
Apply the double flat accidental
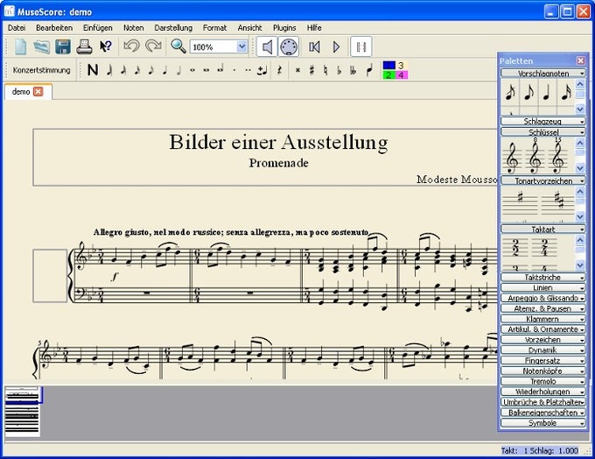tap(353, 70)
